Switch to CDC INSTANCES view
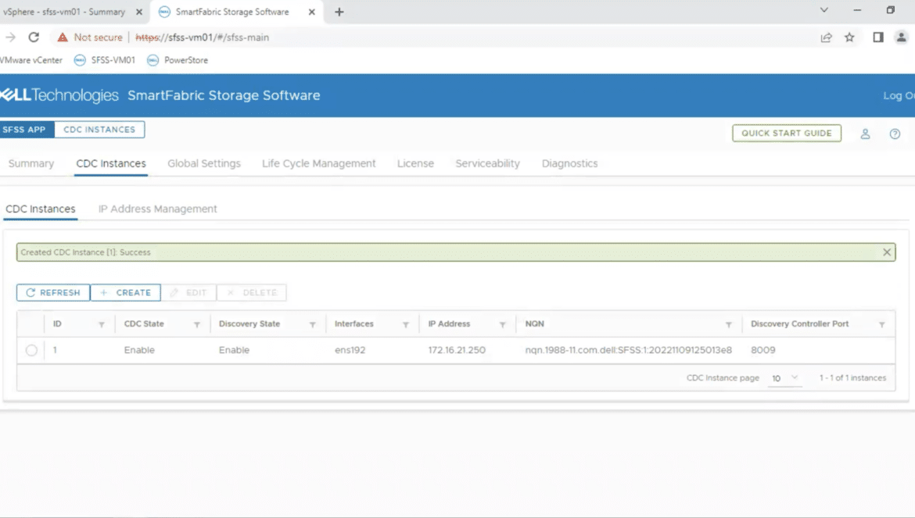915x518 pixels. (99, 130)
